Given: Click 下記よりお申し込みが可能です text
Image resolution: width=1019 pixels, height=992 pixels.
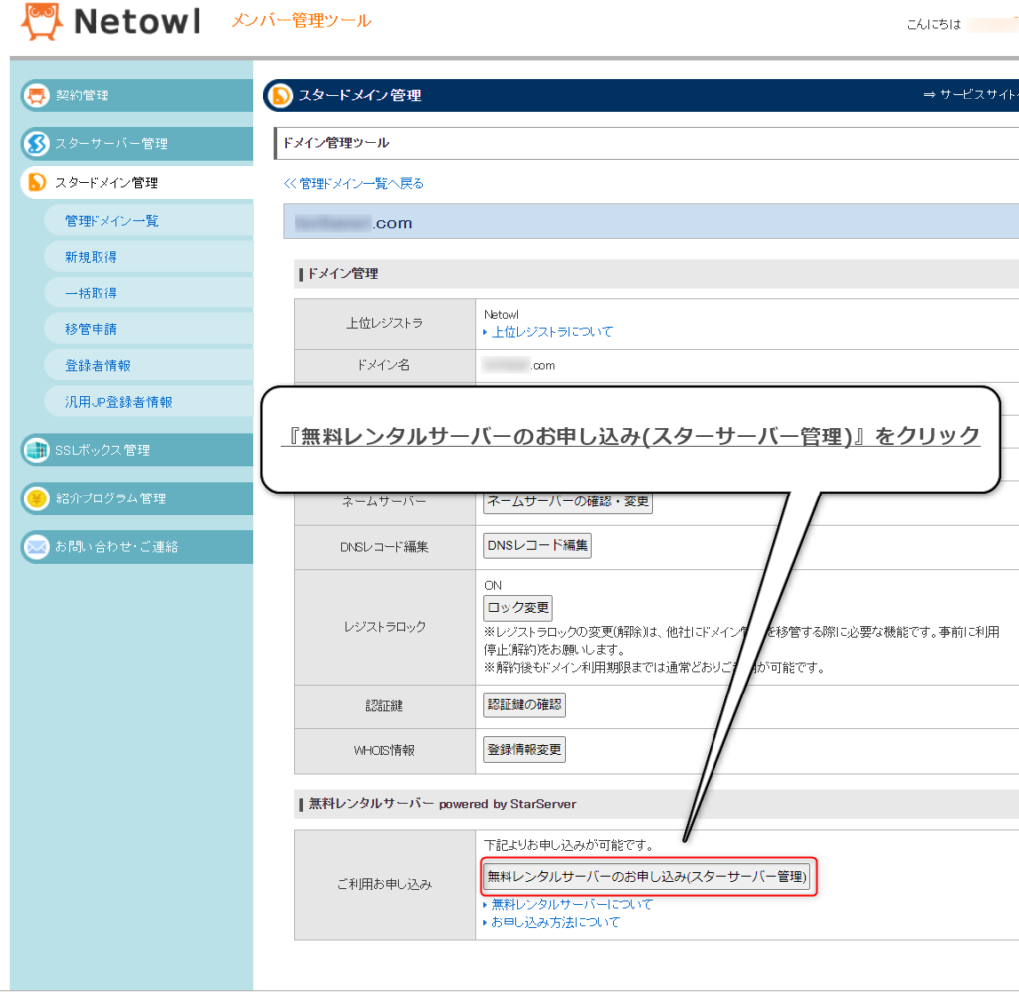Looking at the screenshot, I should pos(568,845).
